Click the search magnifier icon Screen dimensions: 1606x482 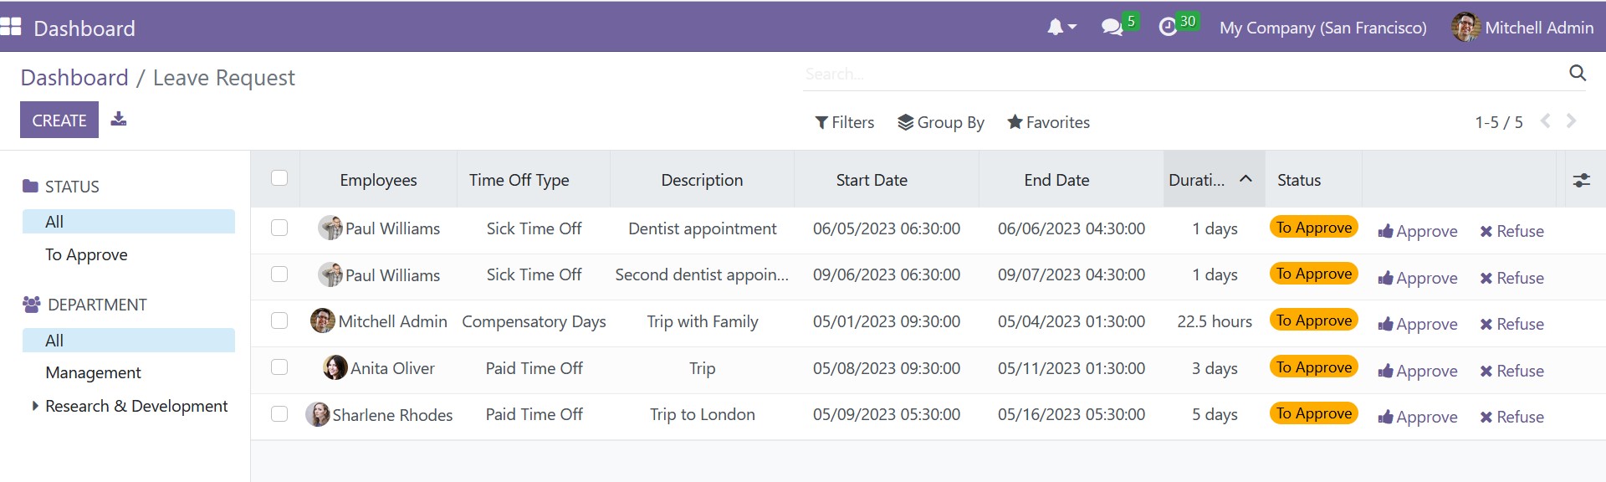1577,74
